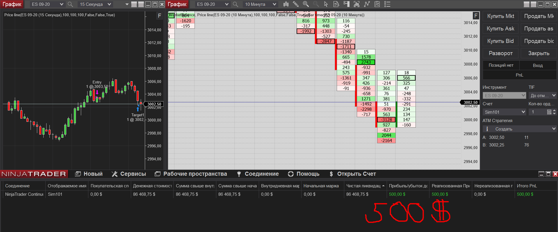This screenshot has height=232, width=558.
Task: Click the Разворот button
Action: pyautogui.click(x=501, y=53)
